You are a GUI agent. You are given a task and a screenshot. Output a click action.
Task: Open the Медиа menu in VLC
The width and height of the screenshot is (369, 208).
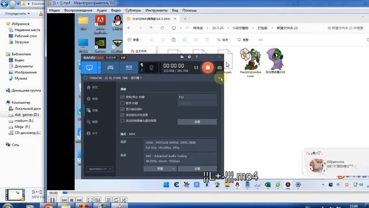point(54,10)
